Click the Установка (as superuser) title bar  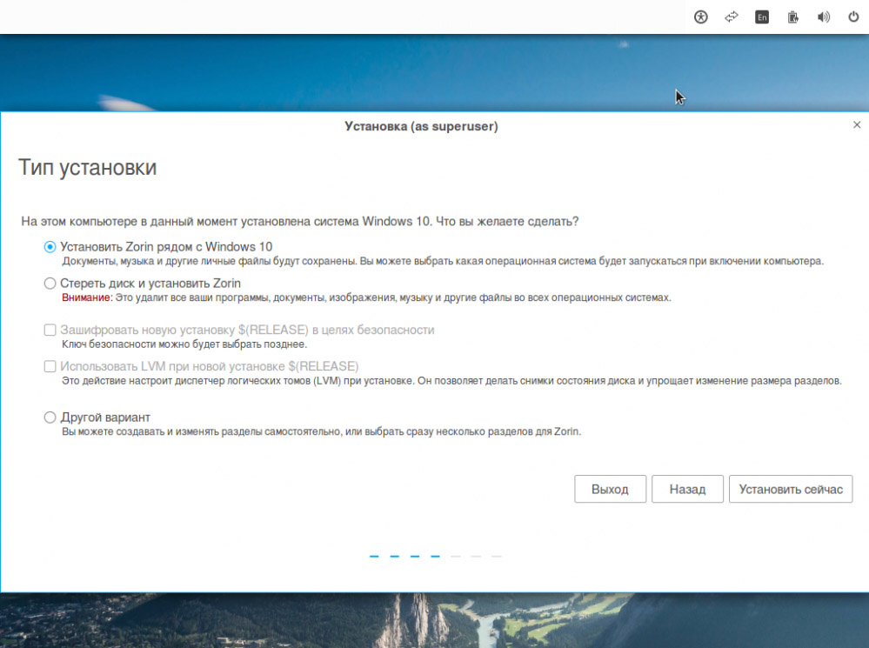(421, 126)
